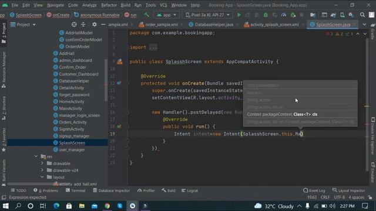Open the Build menu
This screenshot has width=376, height=211.
[125, 5]
